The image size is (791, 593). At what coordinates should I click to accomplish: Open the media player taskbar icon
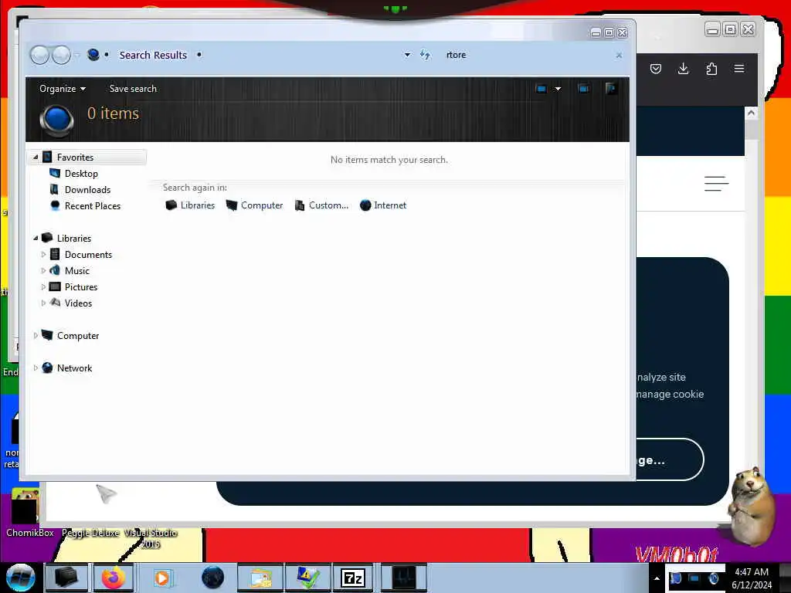pos(162,578)
